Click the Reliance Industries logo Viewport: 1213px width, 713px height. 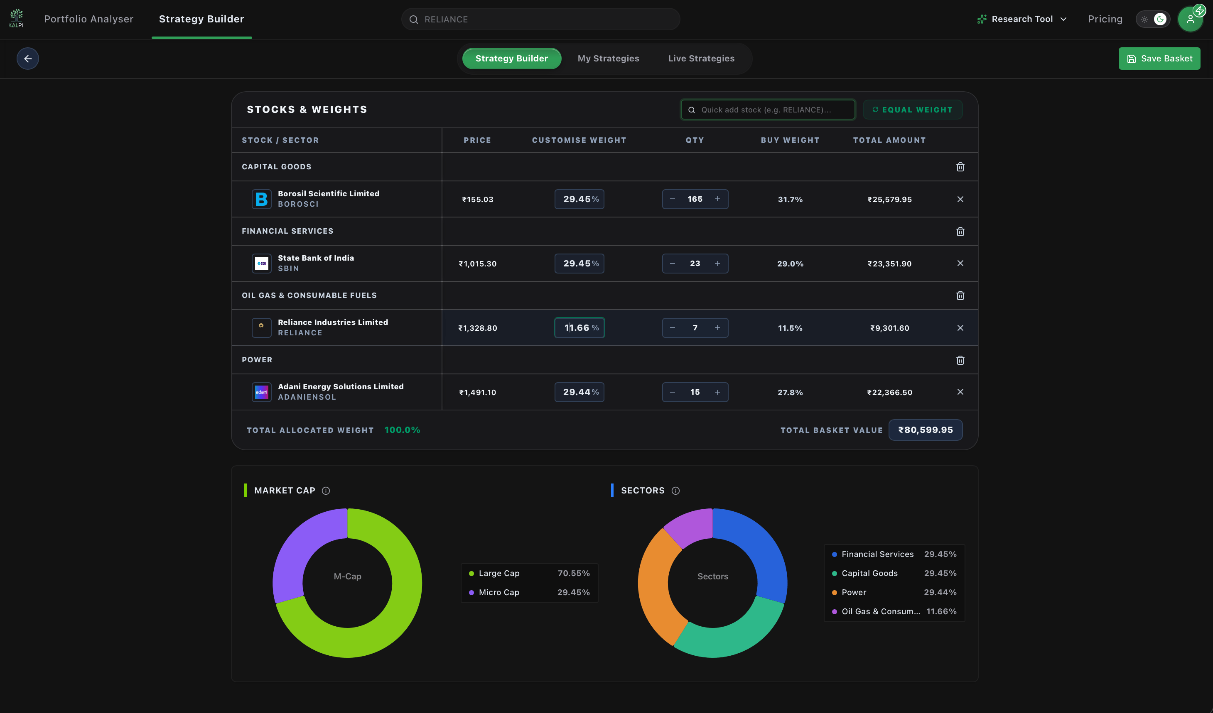[x=261, y=327]
